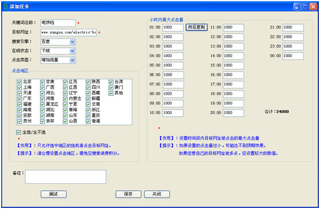Click the 08:00 click limit field

pos(173,94)
